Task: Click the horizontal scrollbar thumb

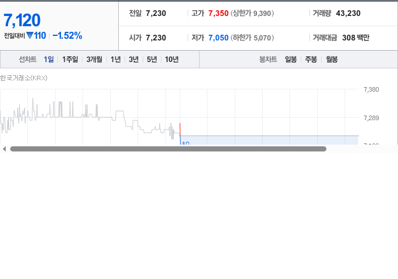Action: [168, 149]
